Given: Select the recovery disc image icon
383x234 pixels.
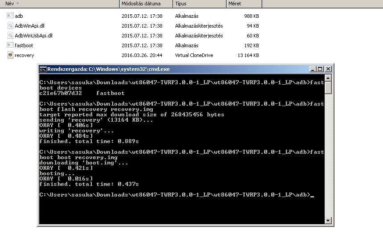Looking at the screenshot, I should tap(10, 55).
